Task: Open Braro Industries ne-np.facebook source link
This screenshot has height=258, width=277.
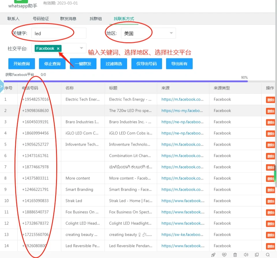Action: point(182,122)
